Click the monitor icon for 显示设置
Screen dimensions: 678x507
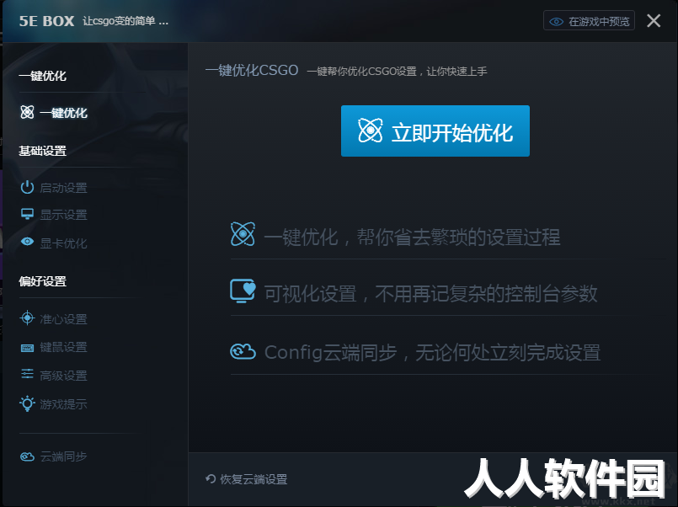pos(27,214)
